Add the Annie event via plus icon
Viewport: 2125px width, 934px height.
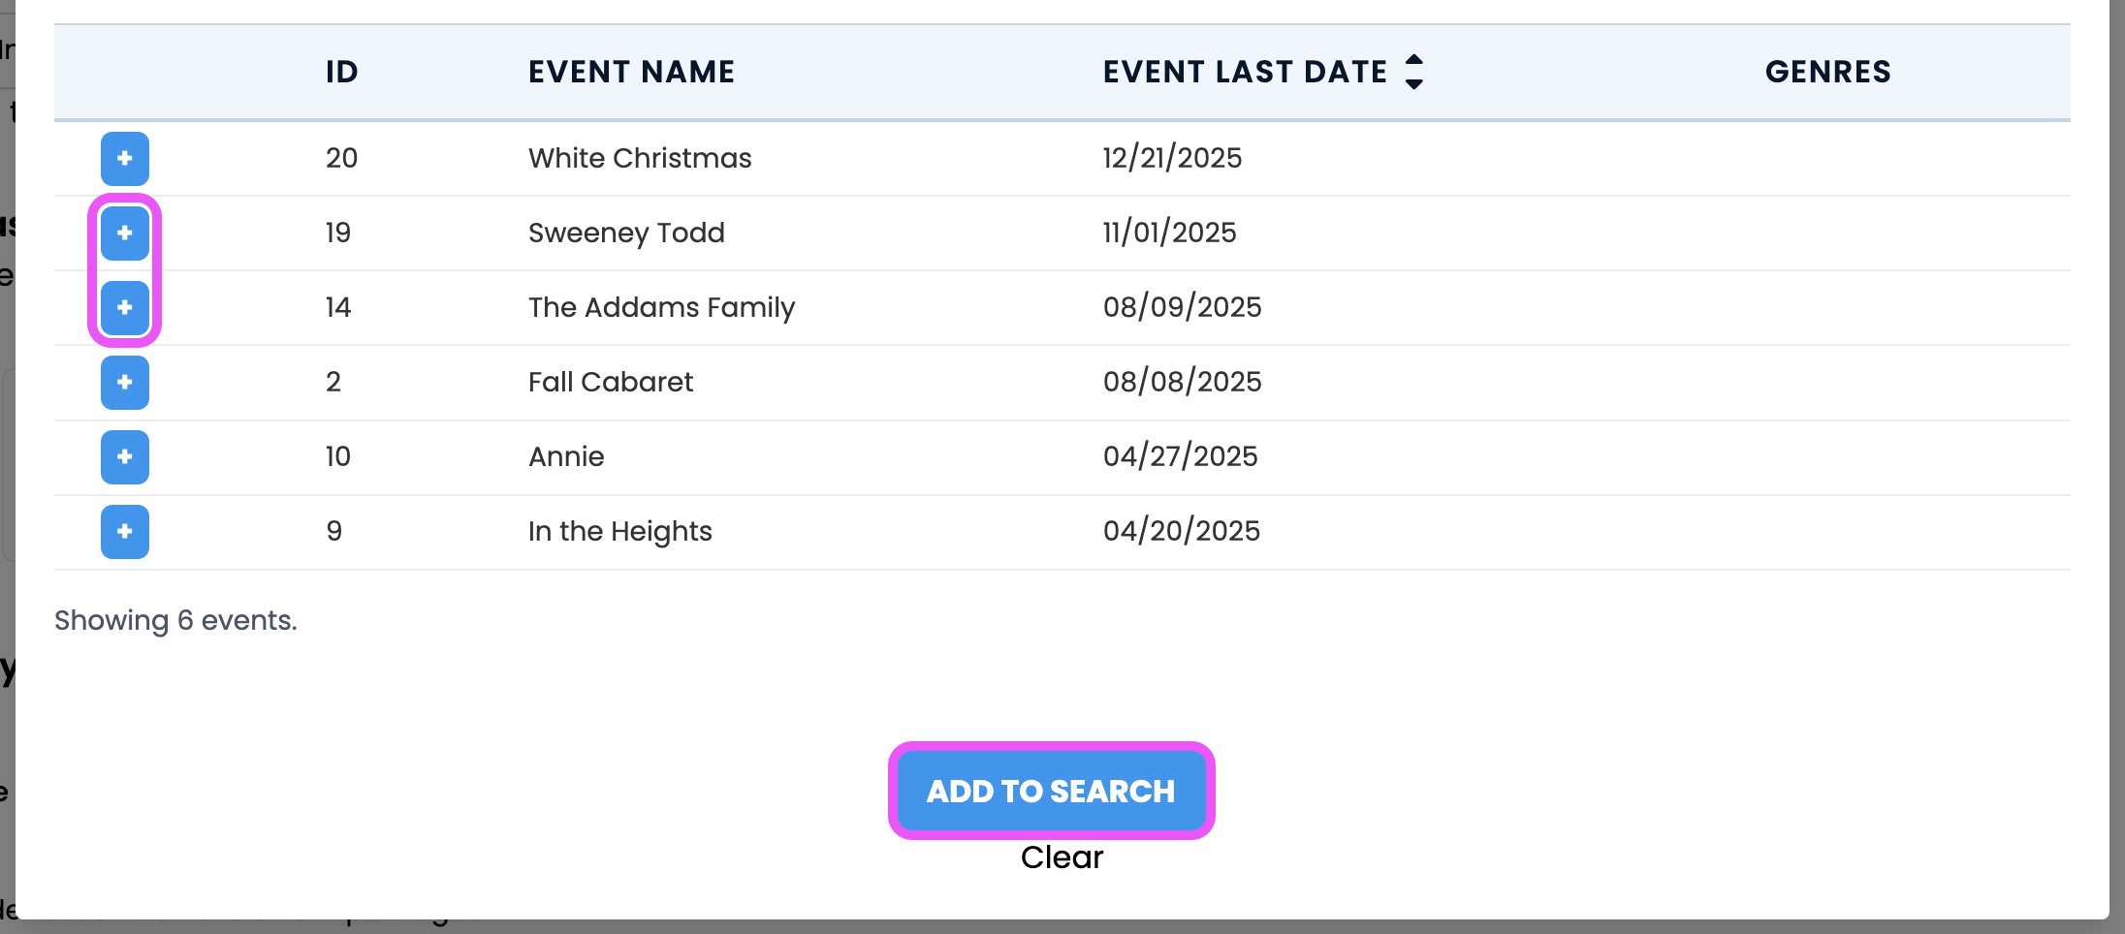(125, 457)
